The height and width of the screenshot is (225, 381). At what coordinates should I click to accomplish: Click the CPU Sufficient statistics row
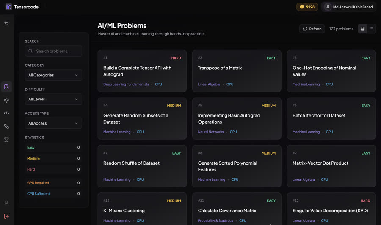(53, 194)
